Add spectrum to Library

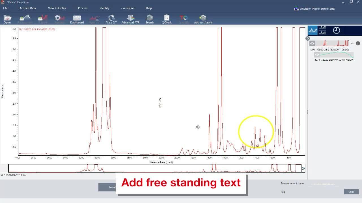pyautogui.click(x=203, y=19)
